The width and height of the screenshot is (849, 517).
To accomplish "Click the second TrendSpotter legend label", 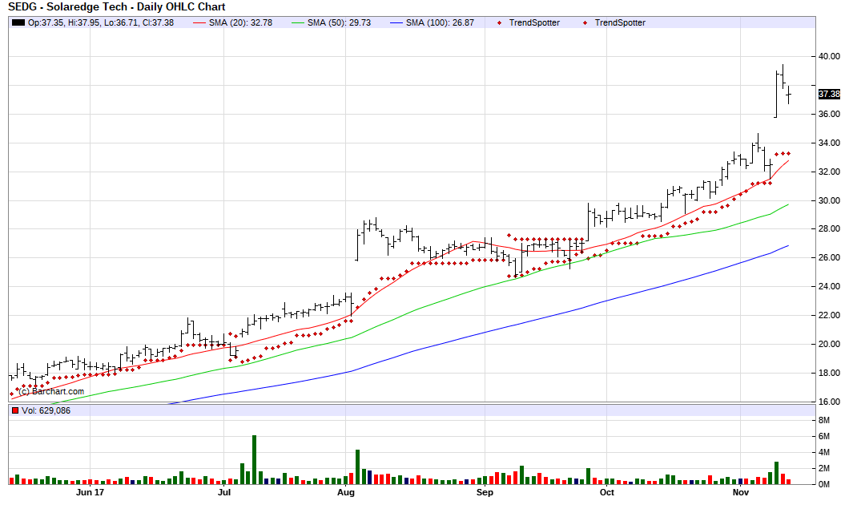I will click(x=620, y=22).
